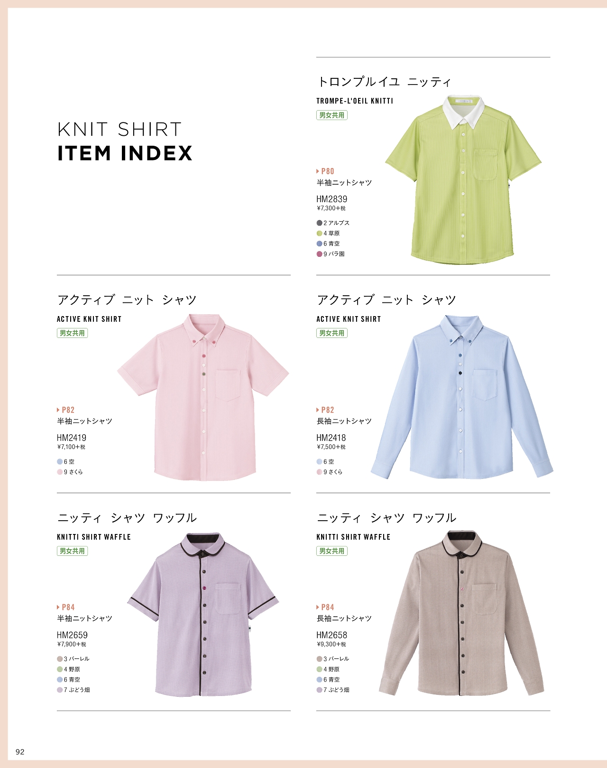607x768 pixels.
Task: Click the blue long-sleeve Active Knit Shirt photo
Action: coord(462,397)
